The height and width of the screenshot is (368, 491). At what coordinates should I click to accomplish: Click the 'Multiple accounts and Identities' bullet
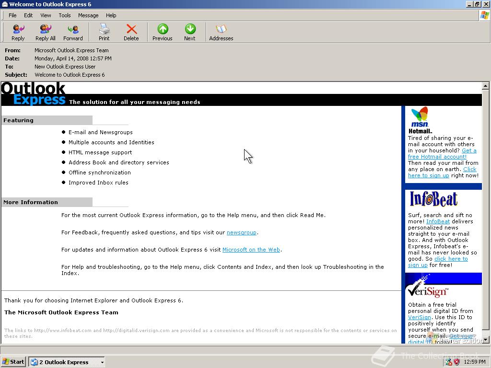pyautogui.click(x=111, y=142)
